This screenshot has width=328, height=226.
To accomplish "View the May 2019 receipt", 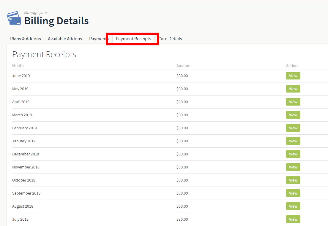I will [x=293, y=89].
